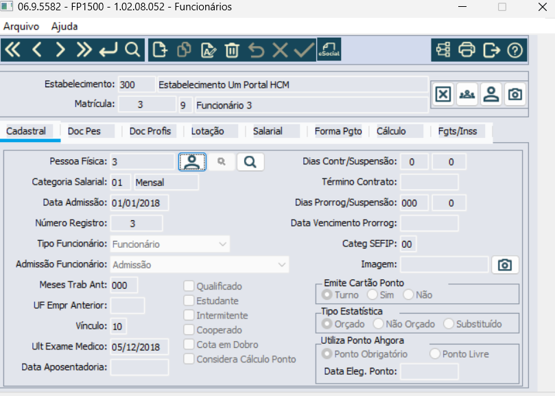The width and height of the screenshot is (555, 396).
Task: Undo changes with the curved arrow icon
Action: coord(256,49)
